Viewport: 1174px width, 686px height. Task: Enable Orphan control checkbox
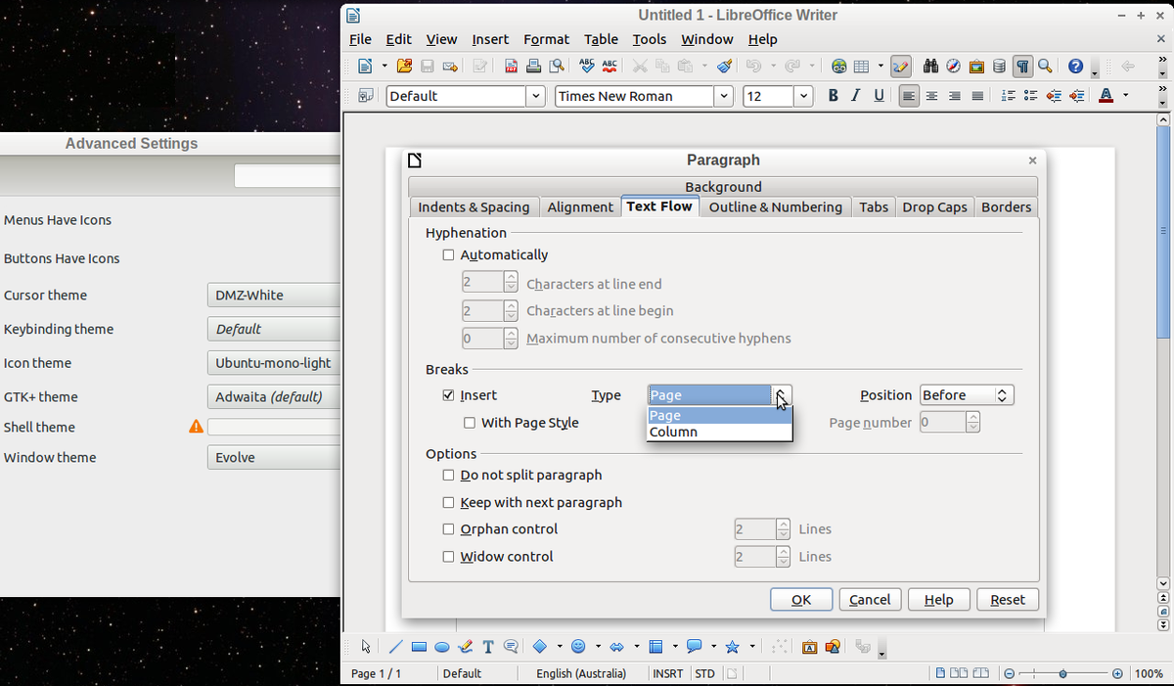pyautogui.click(x=449, y=529)
